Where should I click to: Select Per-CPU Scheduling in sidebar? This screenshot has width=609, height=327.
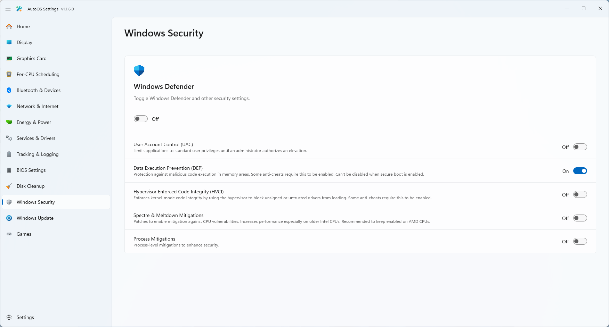pyautogui.click(x=56, y=74)
